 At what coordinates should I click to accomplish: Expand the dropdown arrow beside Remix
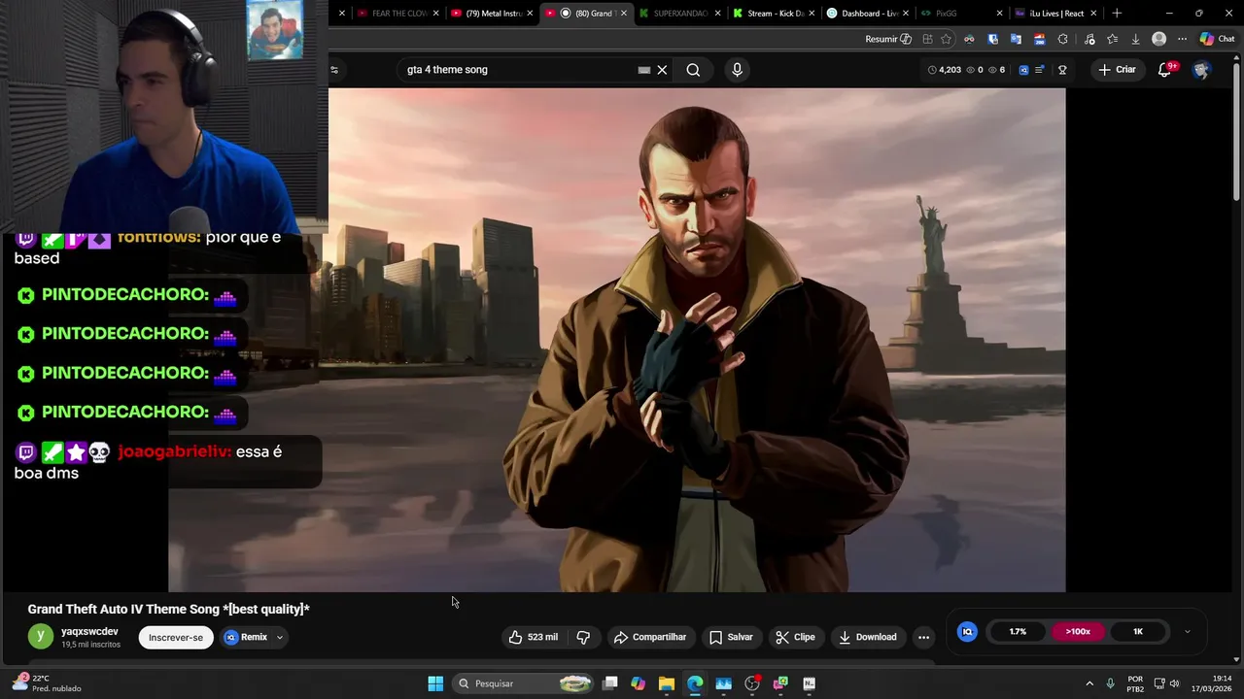click(x=279, y=638)
